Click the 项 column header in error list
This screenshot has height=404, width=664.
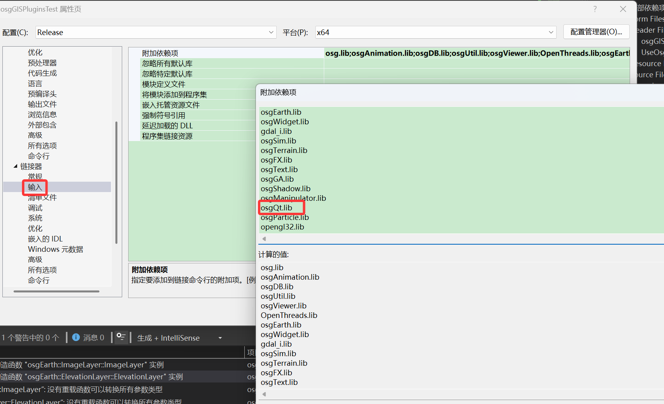(250, 352)
